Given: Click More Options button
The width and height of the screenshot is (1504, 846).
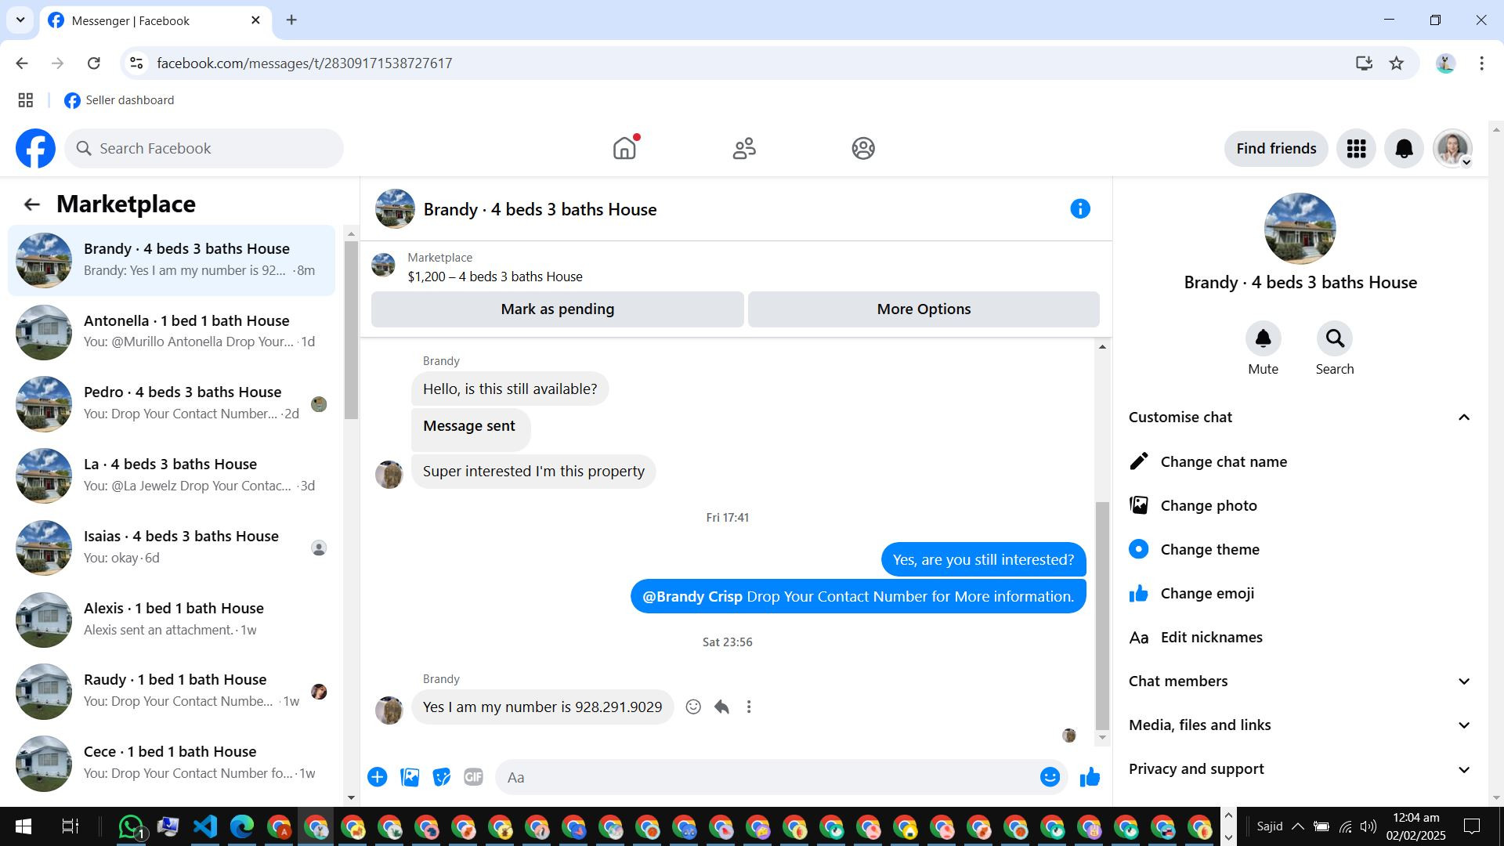Looking at the screenshot, I should tap(924, 309).
